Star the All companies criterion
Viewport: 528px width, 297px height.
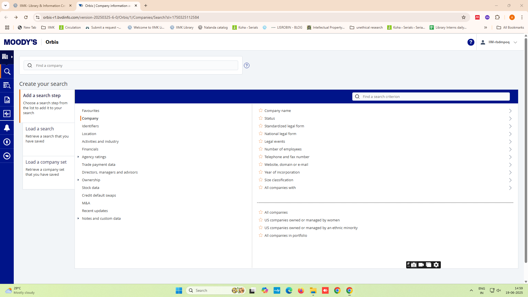(261, 212)
